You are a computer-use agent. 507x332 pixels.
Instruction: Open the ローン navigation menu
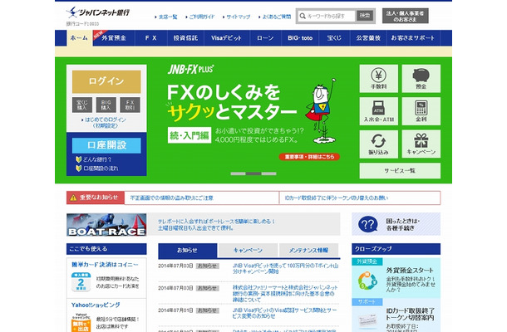pyautogui.click(x=265, y=38)
